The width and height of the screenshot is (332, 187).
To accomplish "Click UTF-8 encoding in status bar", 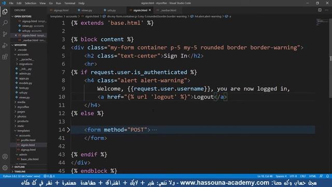I will click(293, 176).
